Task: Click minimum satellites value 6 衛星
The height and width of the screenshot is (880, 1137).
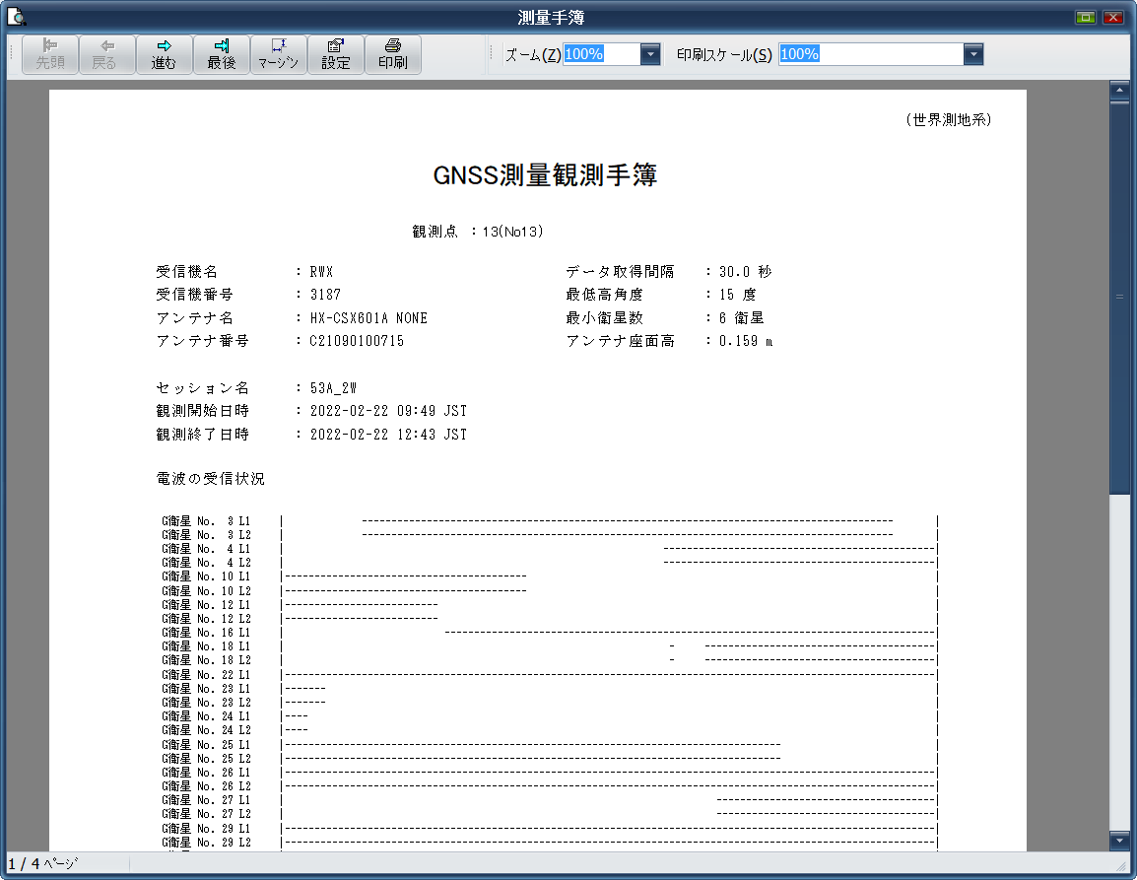Action: (x=741, y=317)
